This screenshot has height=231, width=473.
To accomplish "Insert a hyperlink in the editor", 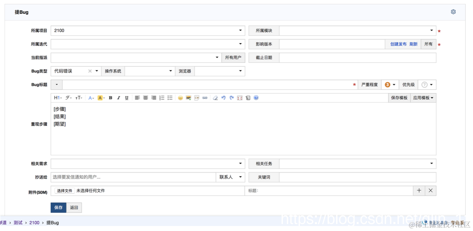I will pyautogui.click(x=205, y=98).
